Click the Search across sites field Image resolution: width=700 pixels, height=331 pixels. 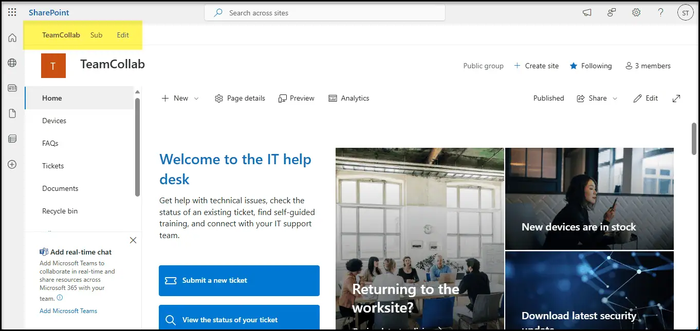click(325, 13)
